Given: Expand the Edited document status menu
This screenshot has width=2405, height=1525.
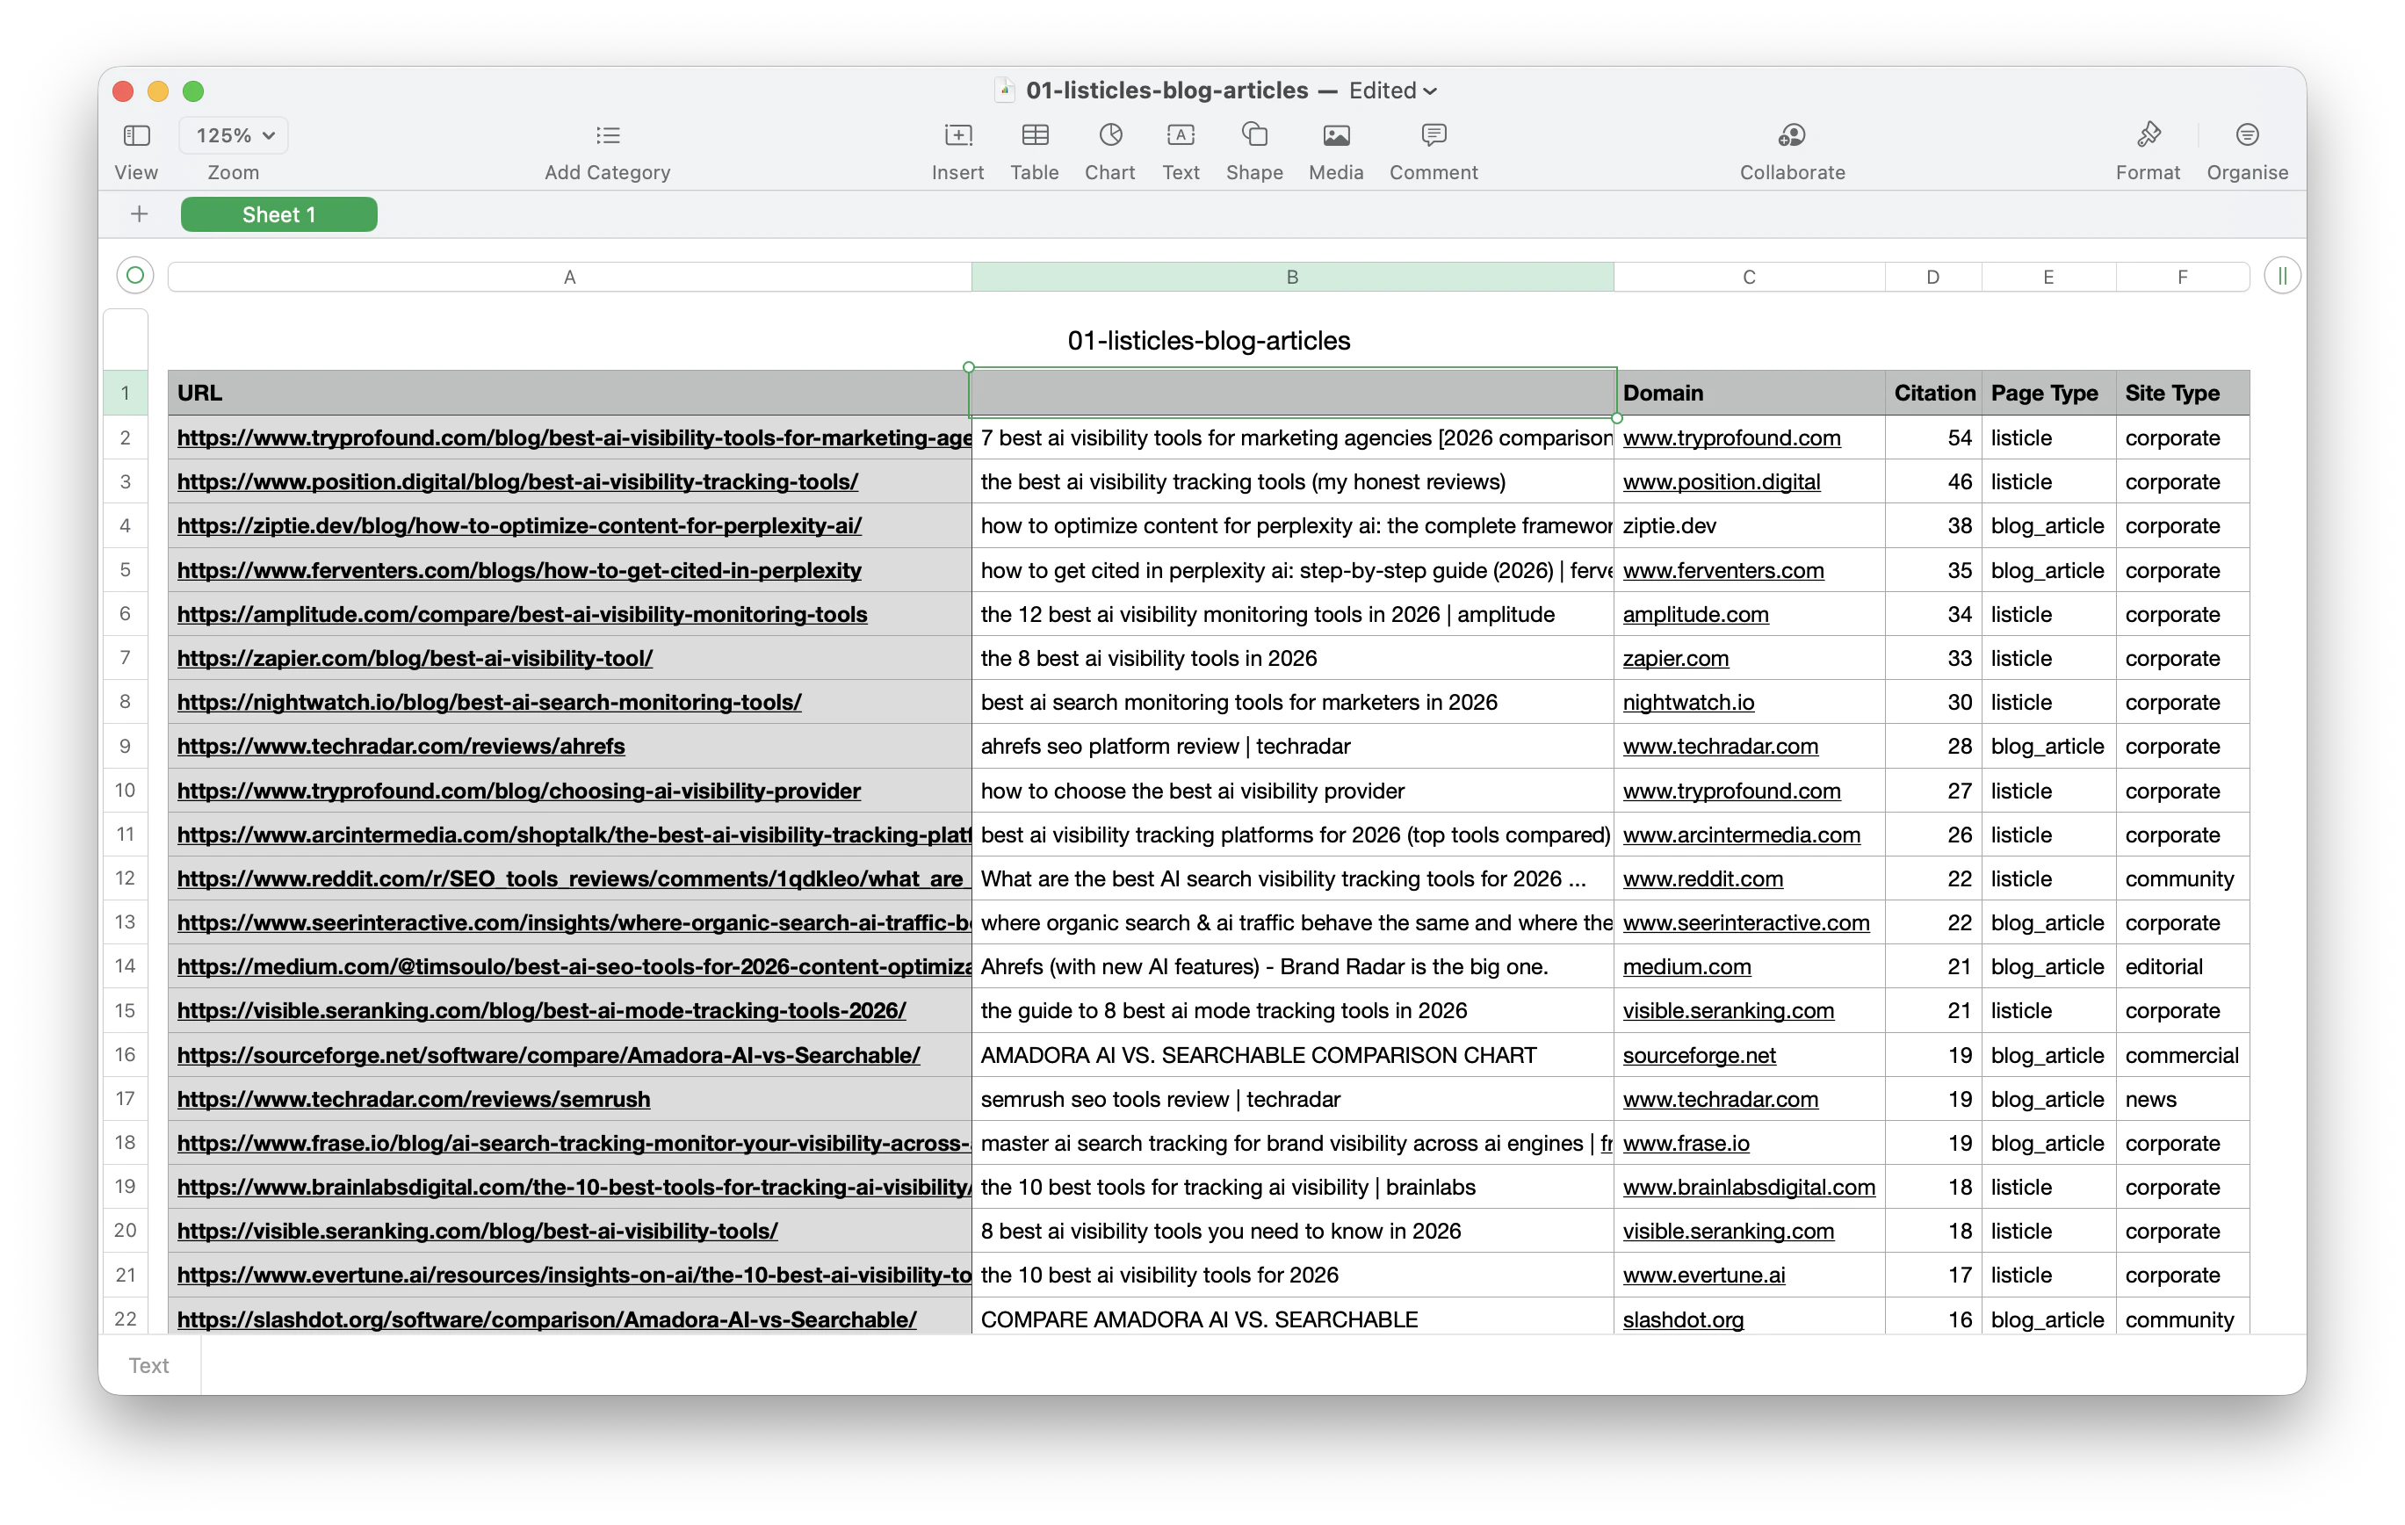Looking at the screenshot, I should click(1392, 90).
